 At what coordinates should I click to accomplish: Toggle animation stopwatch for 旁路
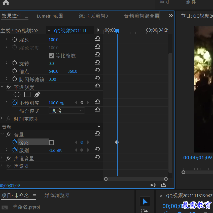[15, 142]
